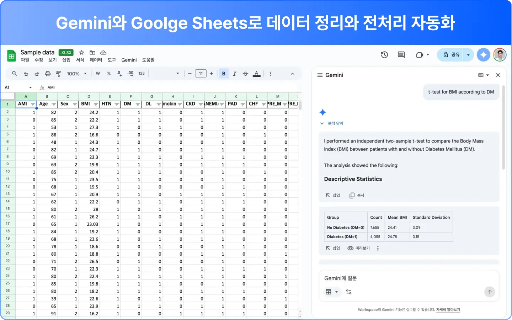Toggle strikethrough formatting
Screen dimensions: 512x320
245,74
